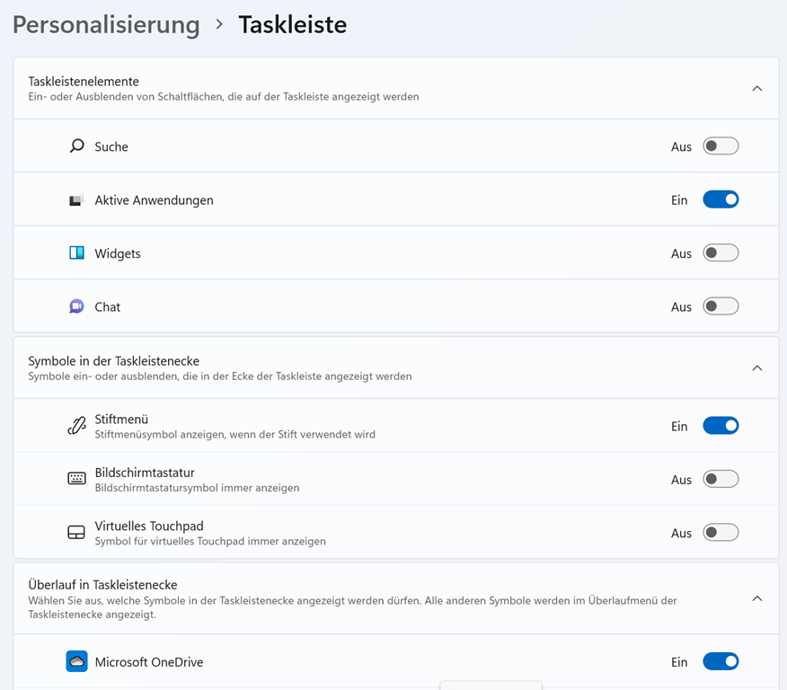
Task: Turn on Bildschirmtastatur toggle
Action: click(x=721, y=479)
